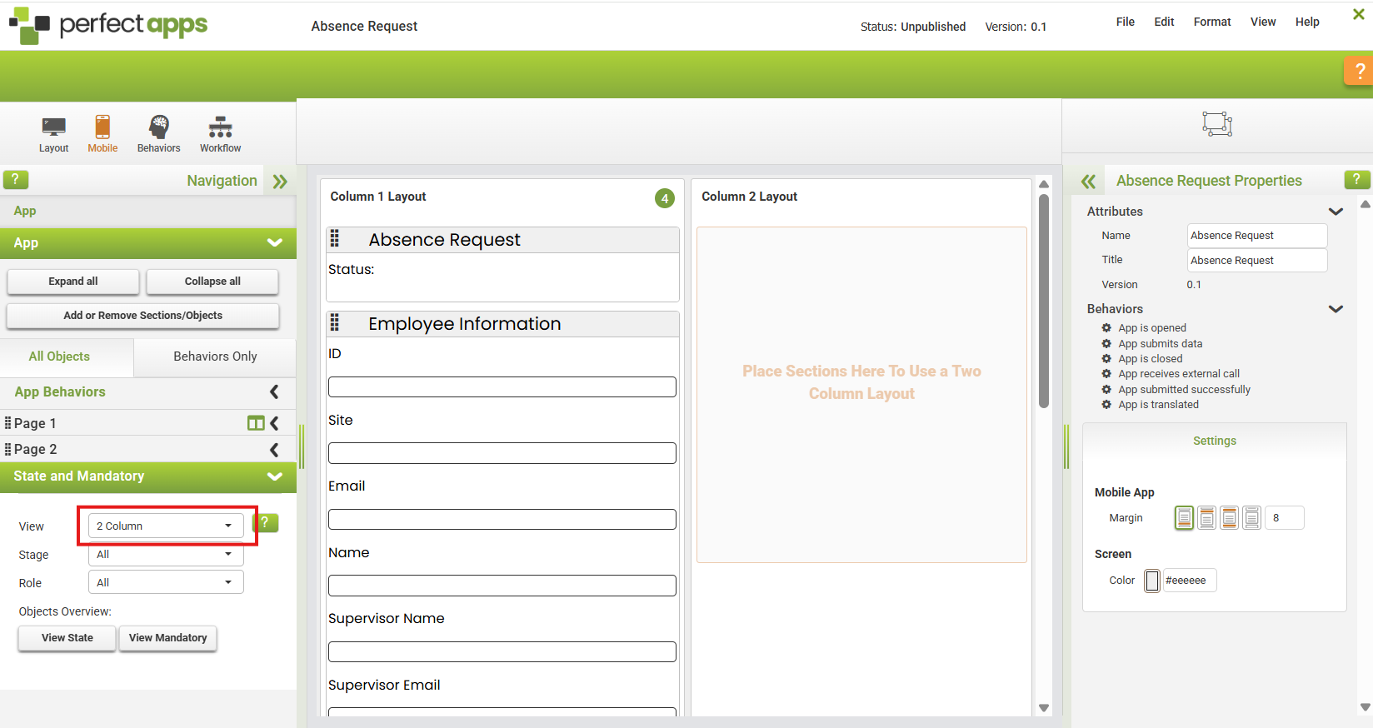This screenshot has width=1373, height=728.
Task: Select the first Margin alignment option
Action: pyautogui.click(x=1184, y=518)
